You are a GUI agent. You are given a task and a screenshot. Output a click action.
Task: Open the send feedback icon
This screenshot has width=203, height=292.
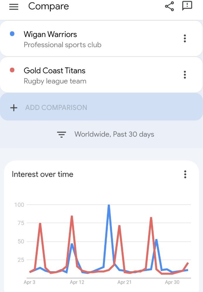tap(187, 6)
